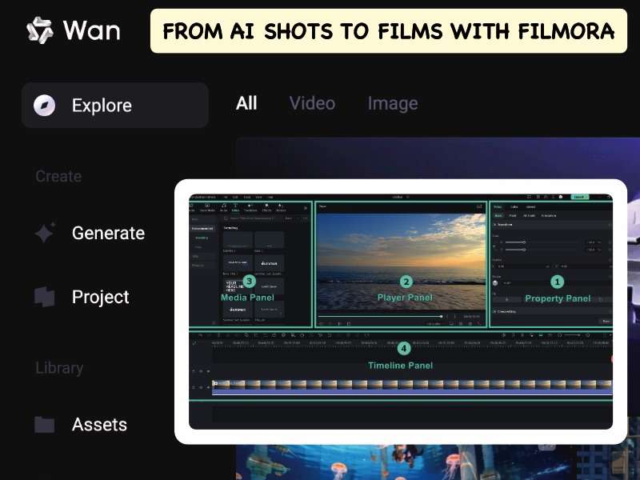Click the titles search field in Filmora
Image resolution: width=640 pixels, height=480 pixels.
click(x=250, y=218)
